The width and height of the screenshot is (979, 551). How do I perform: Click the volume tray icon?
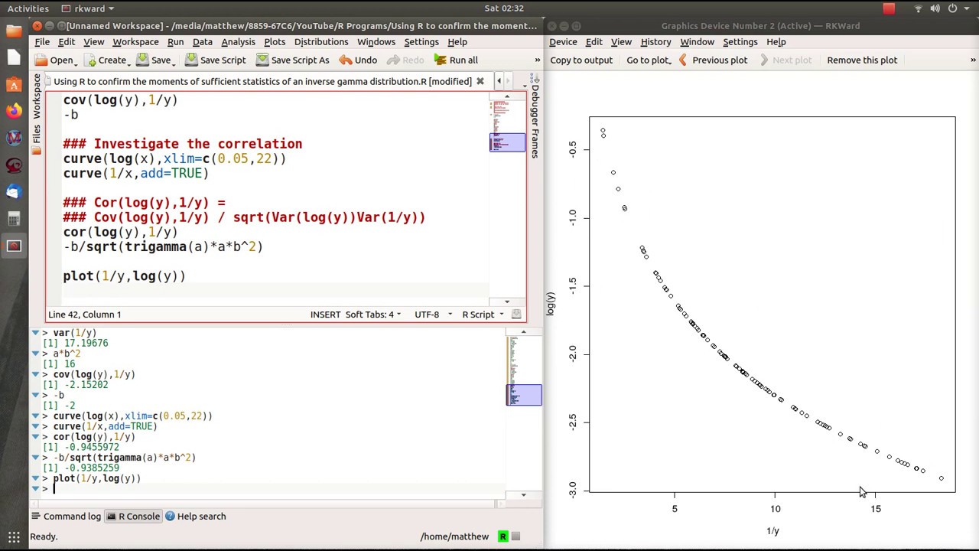pos(935,8)
